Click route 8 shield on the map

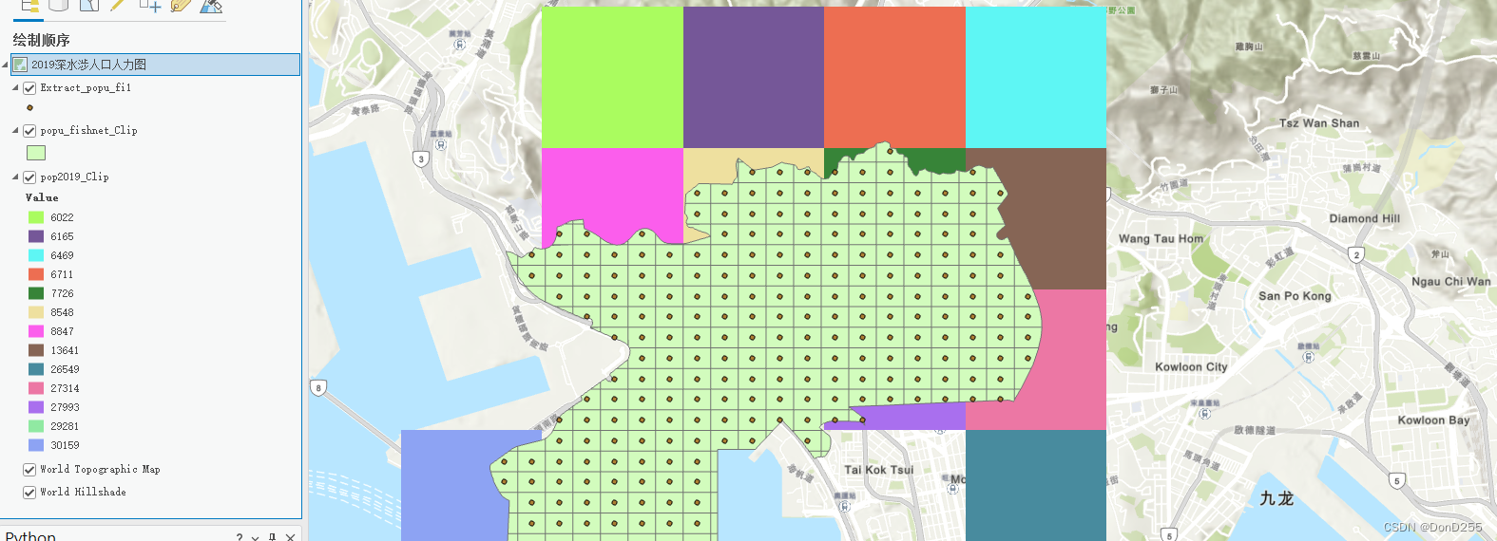point(318,387)
